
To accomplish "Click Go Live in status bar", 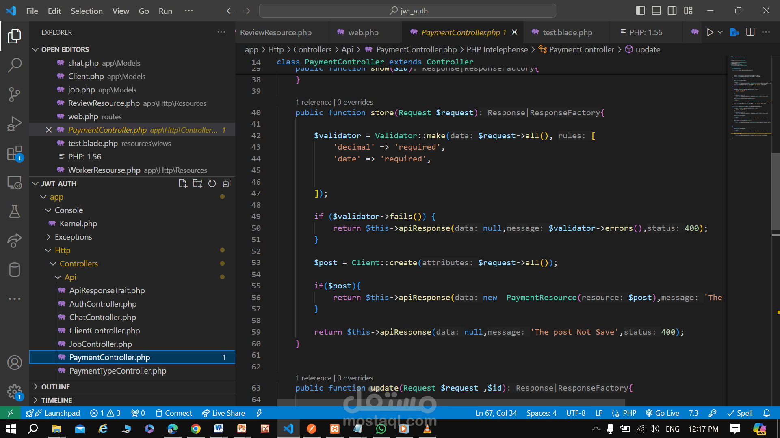I will [x=662, y=413].
